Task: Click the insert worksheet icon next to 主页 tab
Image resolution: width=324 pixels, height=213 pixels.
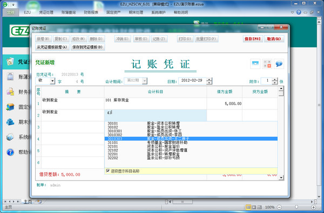Action: pos(39,202)
